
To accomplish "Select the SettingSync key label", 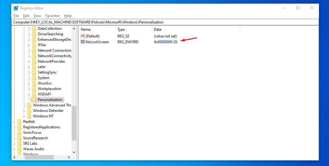I will pos(47,72).
